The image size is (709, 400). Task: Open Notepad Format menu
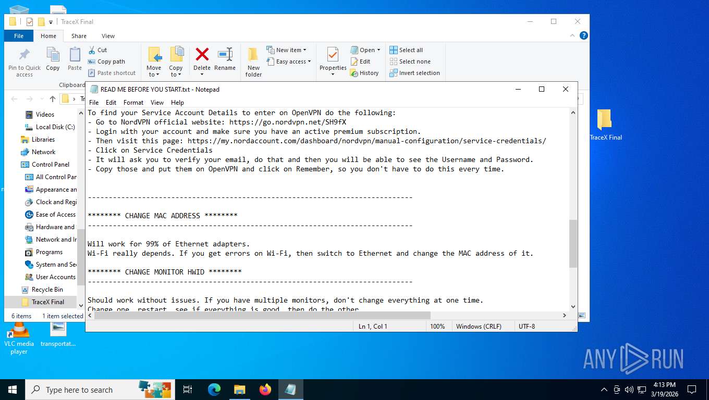(133, 103)
